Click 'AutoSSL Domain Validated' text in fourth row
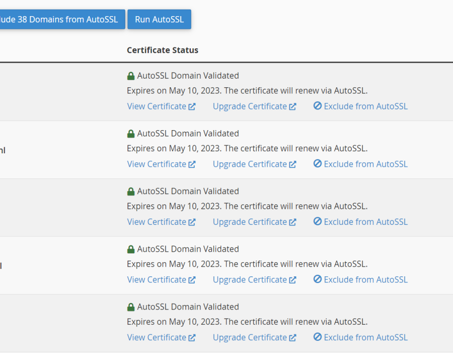The height and width of the screenshot is (353, 453). (188, 249)
